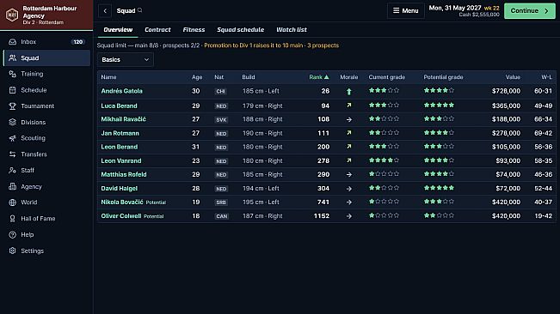
Task: Click the Transfers arrows icon
Action: pos(13,154)
